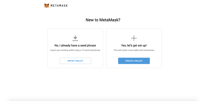
Task: Click the IMPORT WALLET button
Action: click(75, 61)
